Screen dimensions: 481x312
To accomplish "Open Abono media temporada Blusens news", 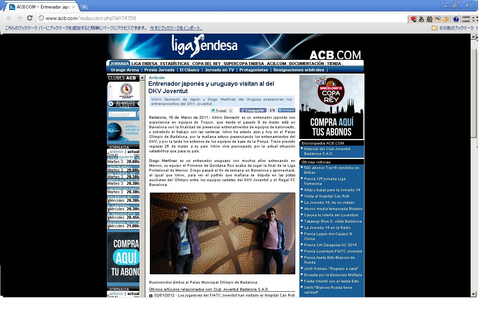I will [x=333, y=209].
